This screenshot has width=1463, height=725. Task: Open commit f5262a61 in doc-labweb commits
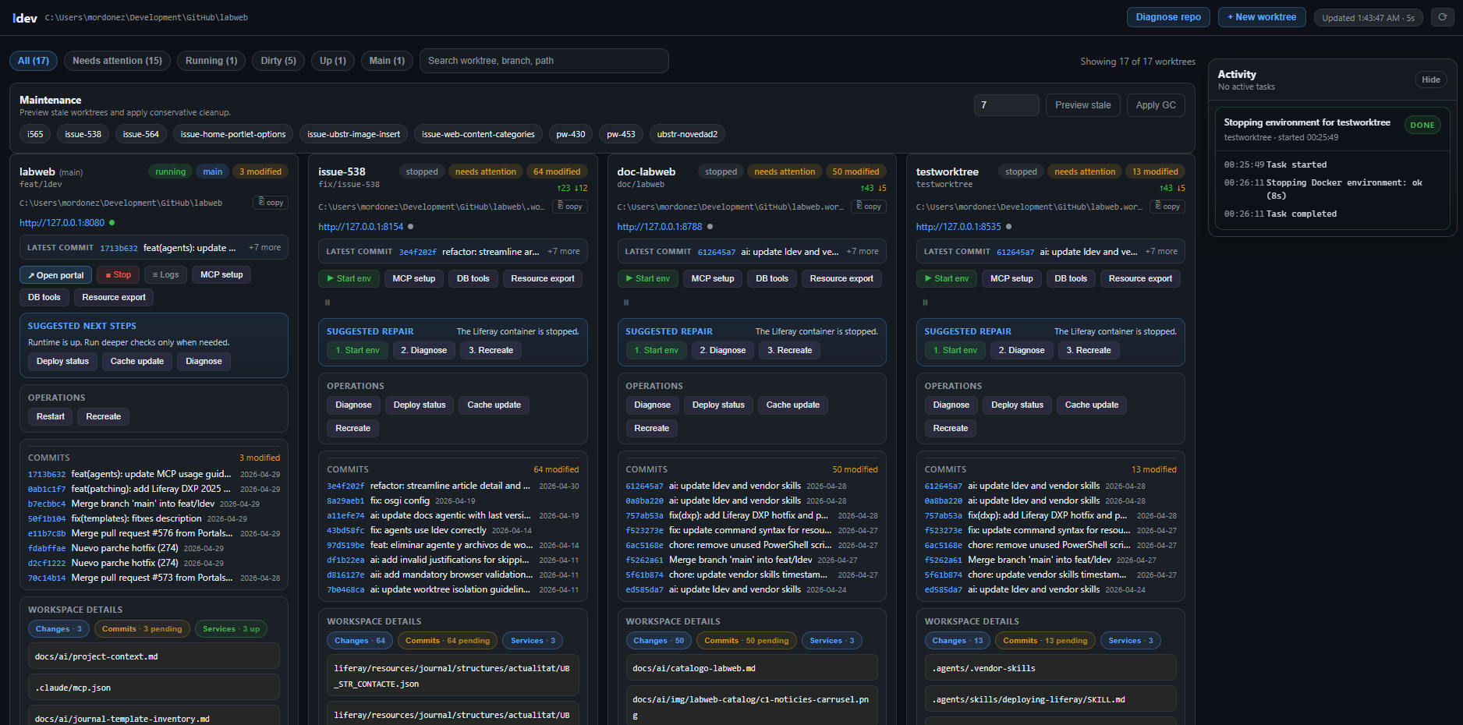click(x=644, y=560)
